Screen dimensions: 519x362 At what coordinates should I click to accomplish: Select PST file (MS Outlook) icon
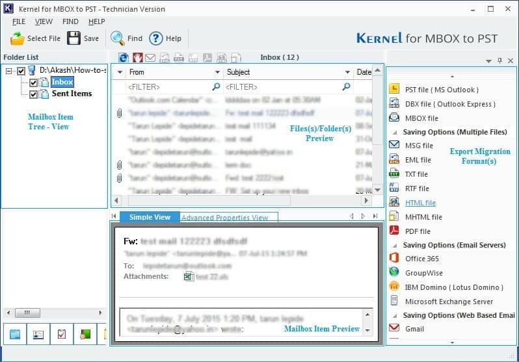coord(394,88)
